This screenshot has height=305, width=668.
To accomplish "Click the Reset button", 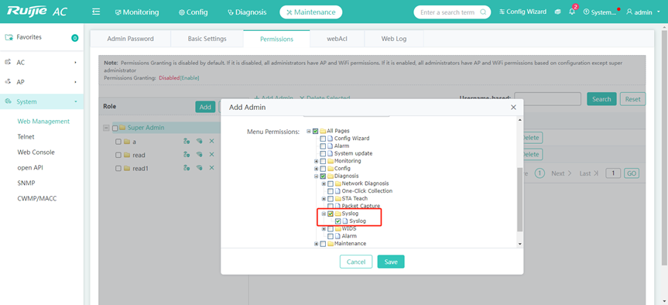I will [x=632, y=99].
